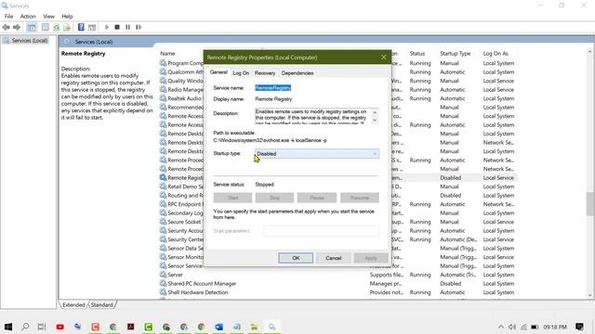Viewport: 595px width, 334px height.
Task: Open File Explorer from the taskbar
Action: tap(254, 327)
